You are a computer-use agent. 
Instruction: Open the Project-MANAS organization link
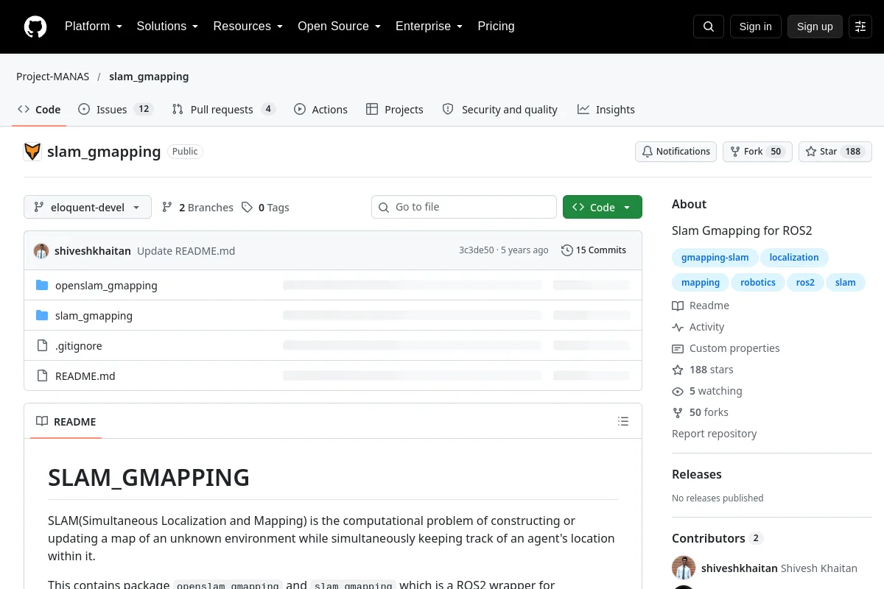[53, 77]
